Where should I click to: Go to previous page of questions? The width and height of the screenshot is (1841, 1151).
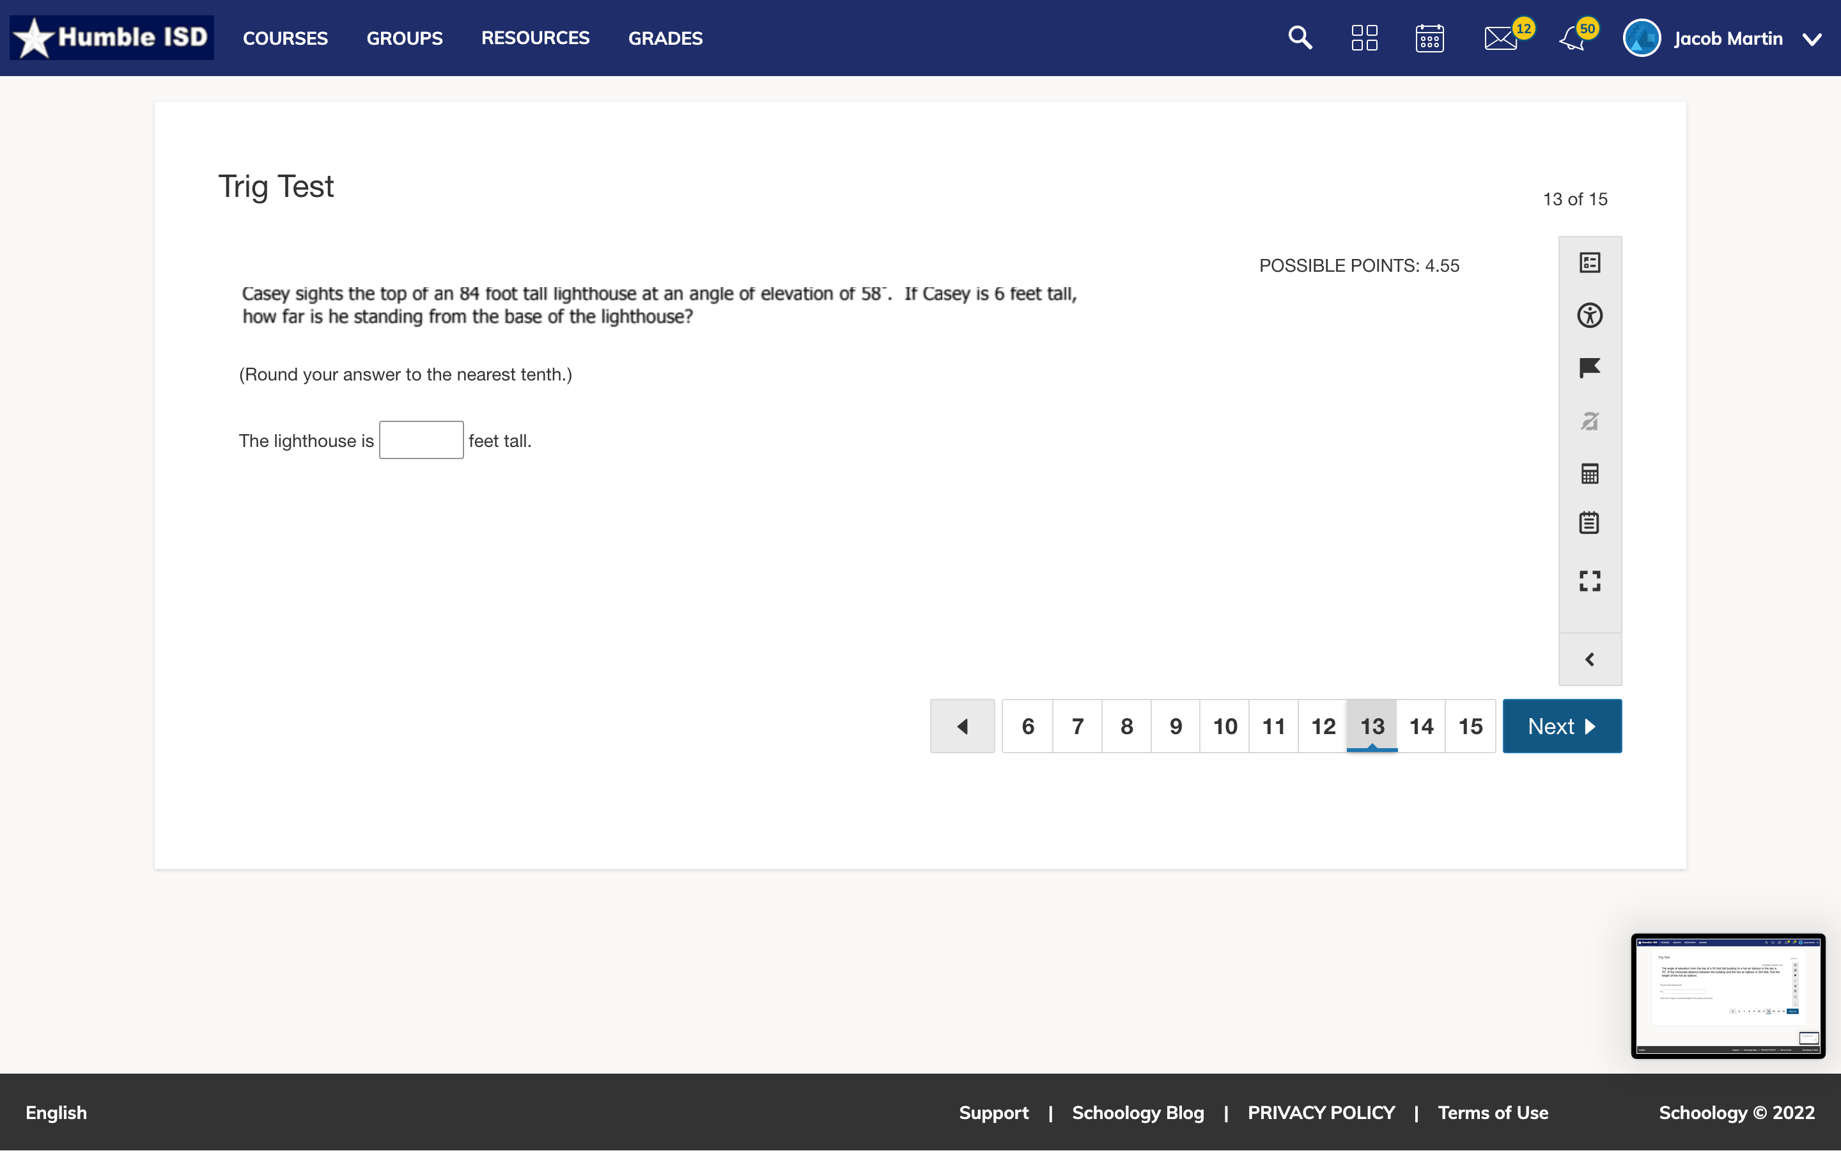point(961,726)
